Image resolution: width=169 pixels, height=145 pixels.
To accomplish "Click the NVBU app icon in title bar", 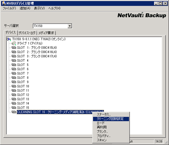I will click(x=4, y=3).
